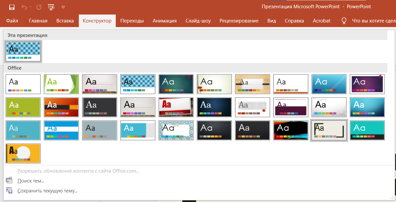
Task: Apply the wooden background theme with paper label
Action: point(253,84)
